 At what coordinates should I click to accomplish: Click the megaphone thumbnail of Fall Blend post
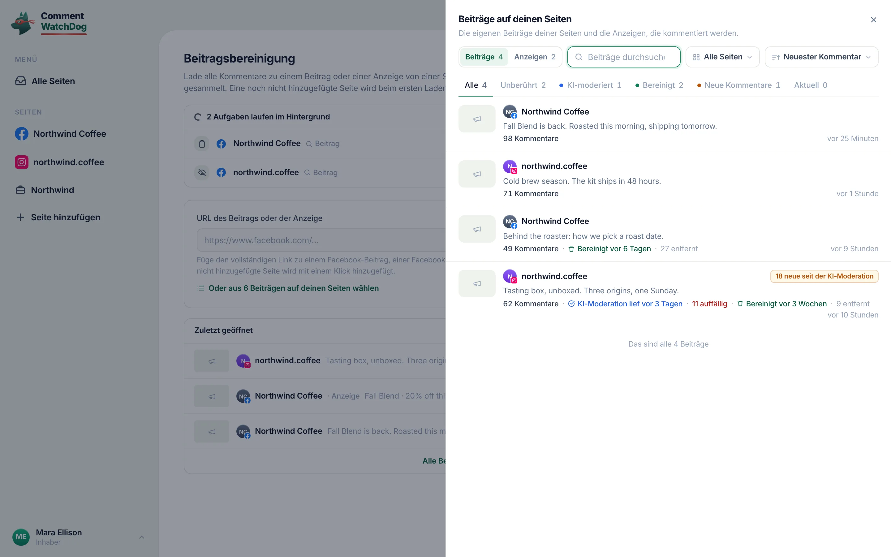(x=477, y=119)
